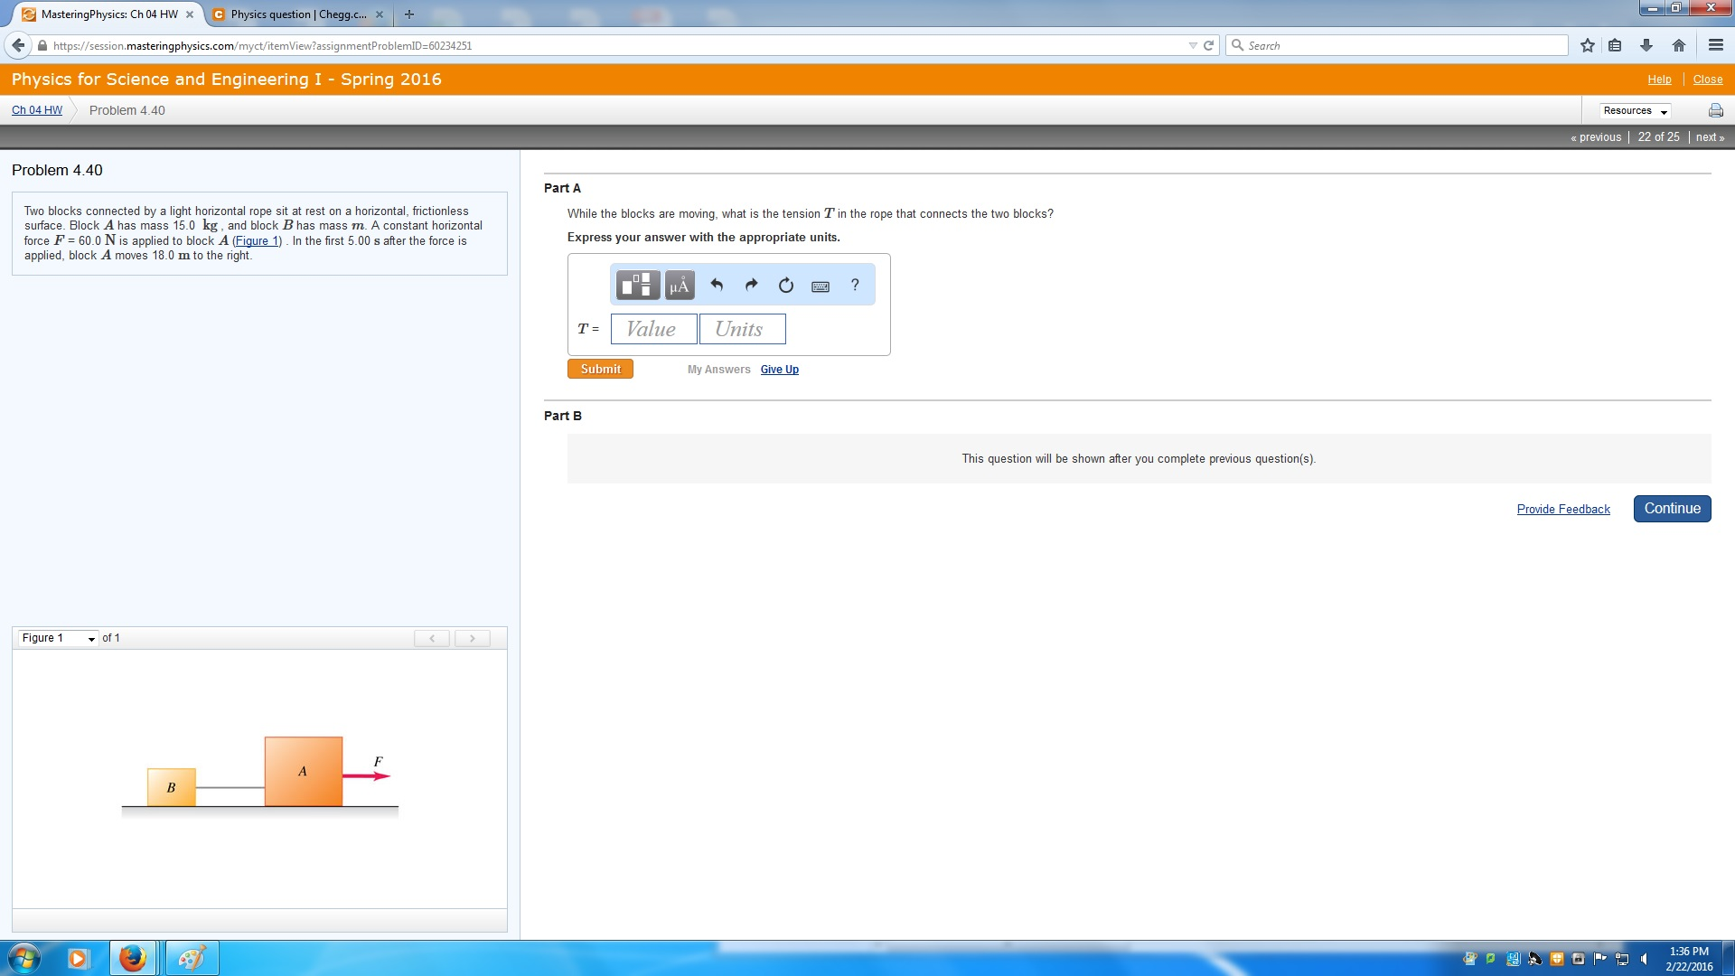Open Firefox from Windows taskbar
The width and height of the screenshot is (1735, 976).
click(133, 958)
